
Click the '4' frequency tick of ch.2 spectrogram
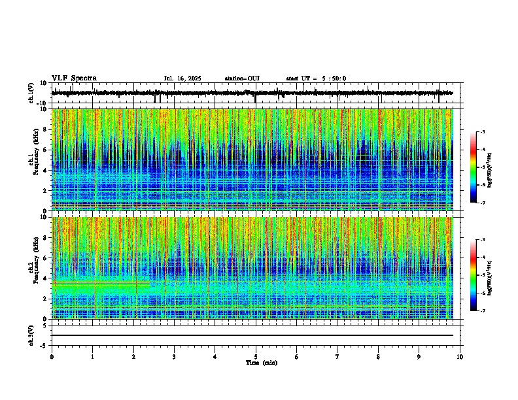[x=46, y=278]
